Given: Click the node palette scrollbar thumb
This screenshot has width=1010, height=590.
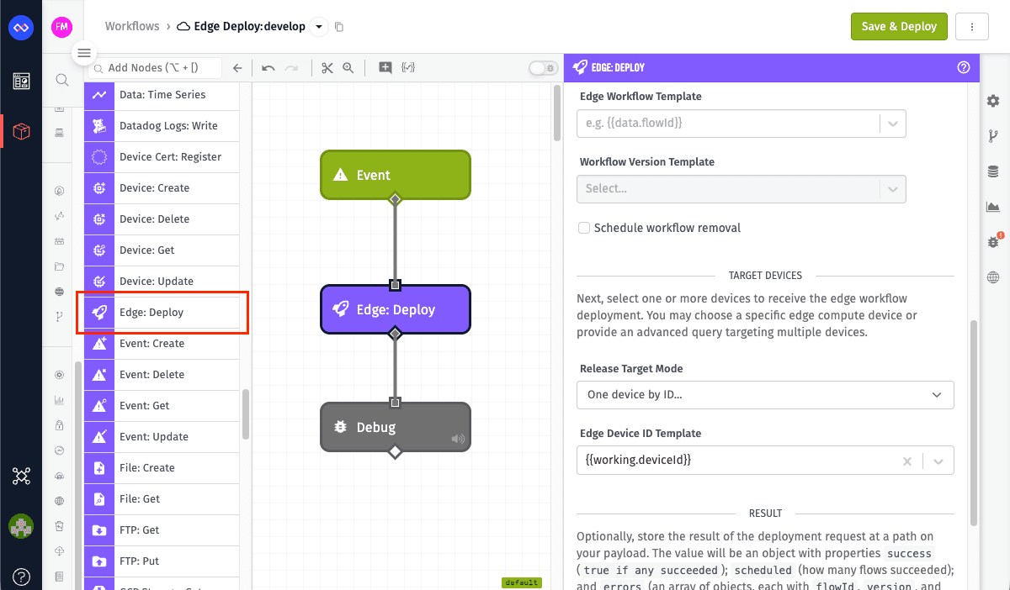Looking at the screenshot, I should (x=246, y=414).
